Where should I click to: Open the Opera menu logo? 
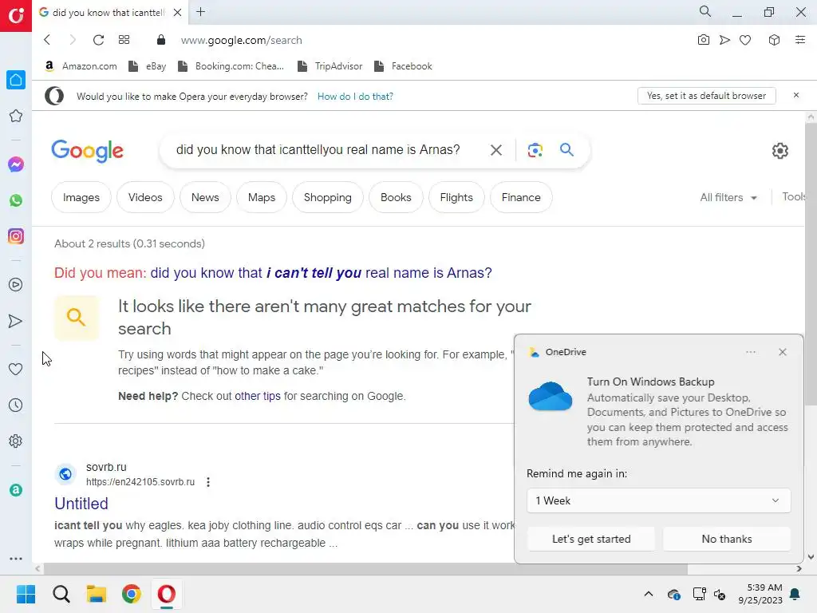pos(16,16)
